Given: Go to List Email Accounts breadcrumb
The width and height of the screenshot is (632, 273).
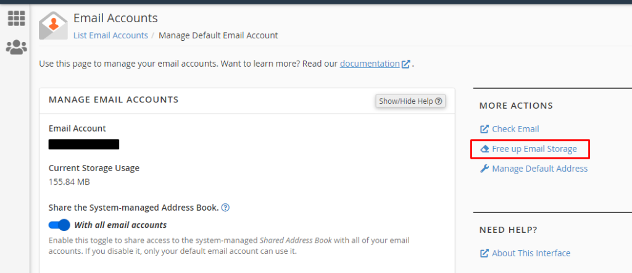Looking at the screenshot, I should pyautogui.click(x=110, y=35).
